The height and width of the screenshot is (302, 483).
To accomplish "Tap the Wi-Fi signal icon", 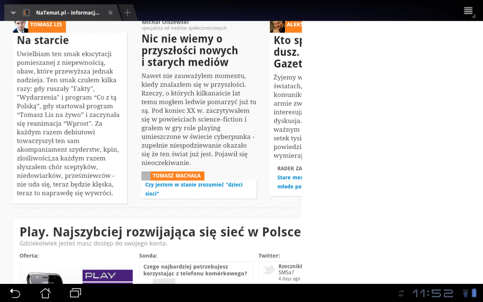I will [x=465, y=293].
